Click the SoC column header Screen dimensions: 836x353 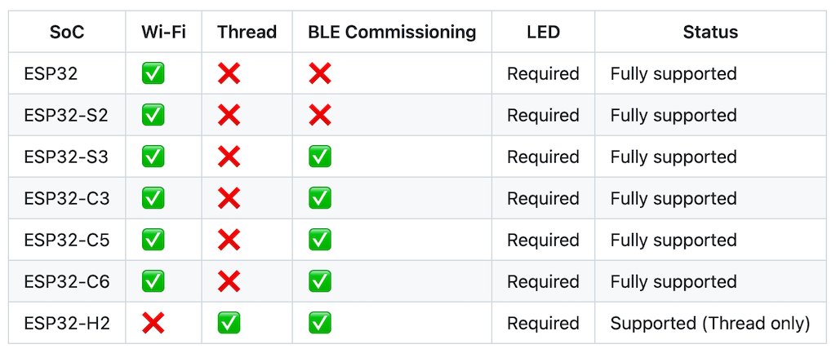[x=67, y=33]
